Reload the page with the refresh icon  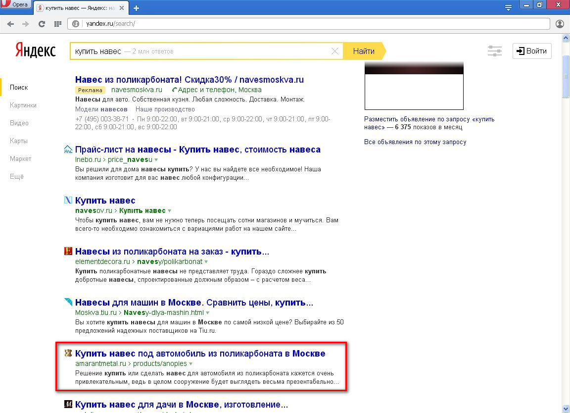point(42,24)
